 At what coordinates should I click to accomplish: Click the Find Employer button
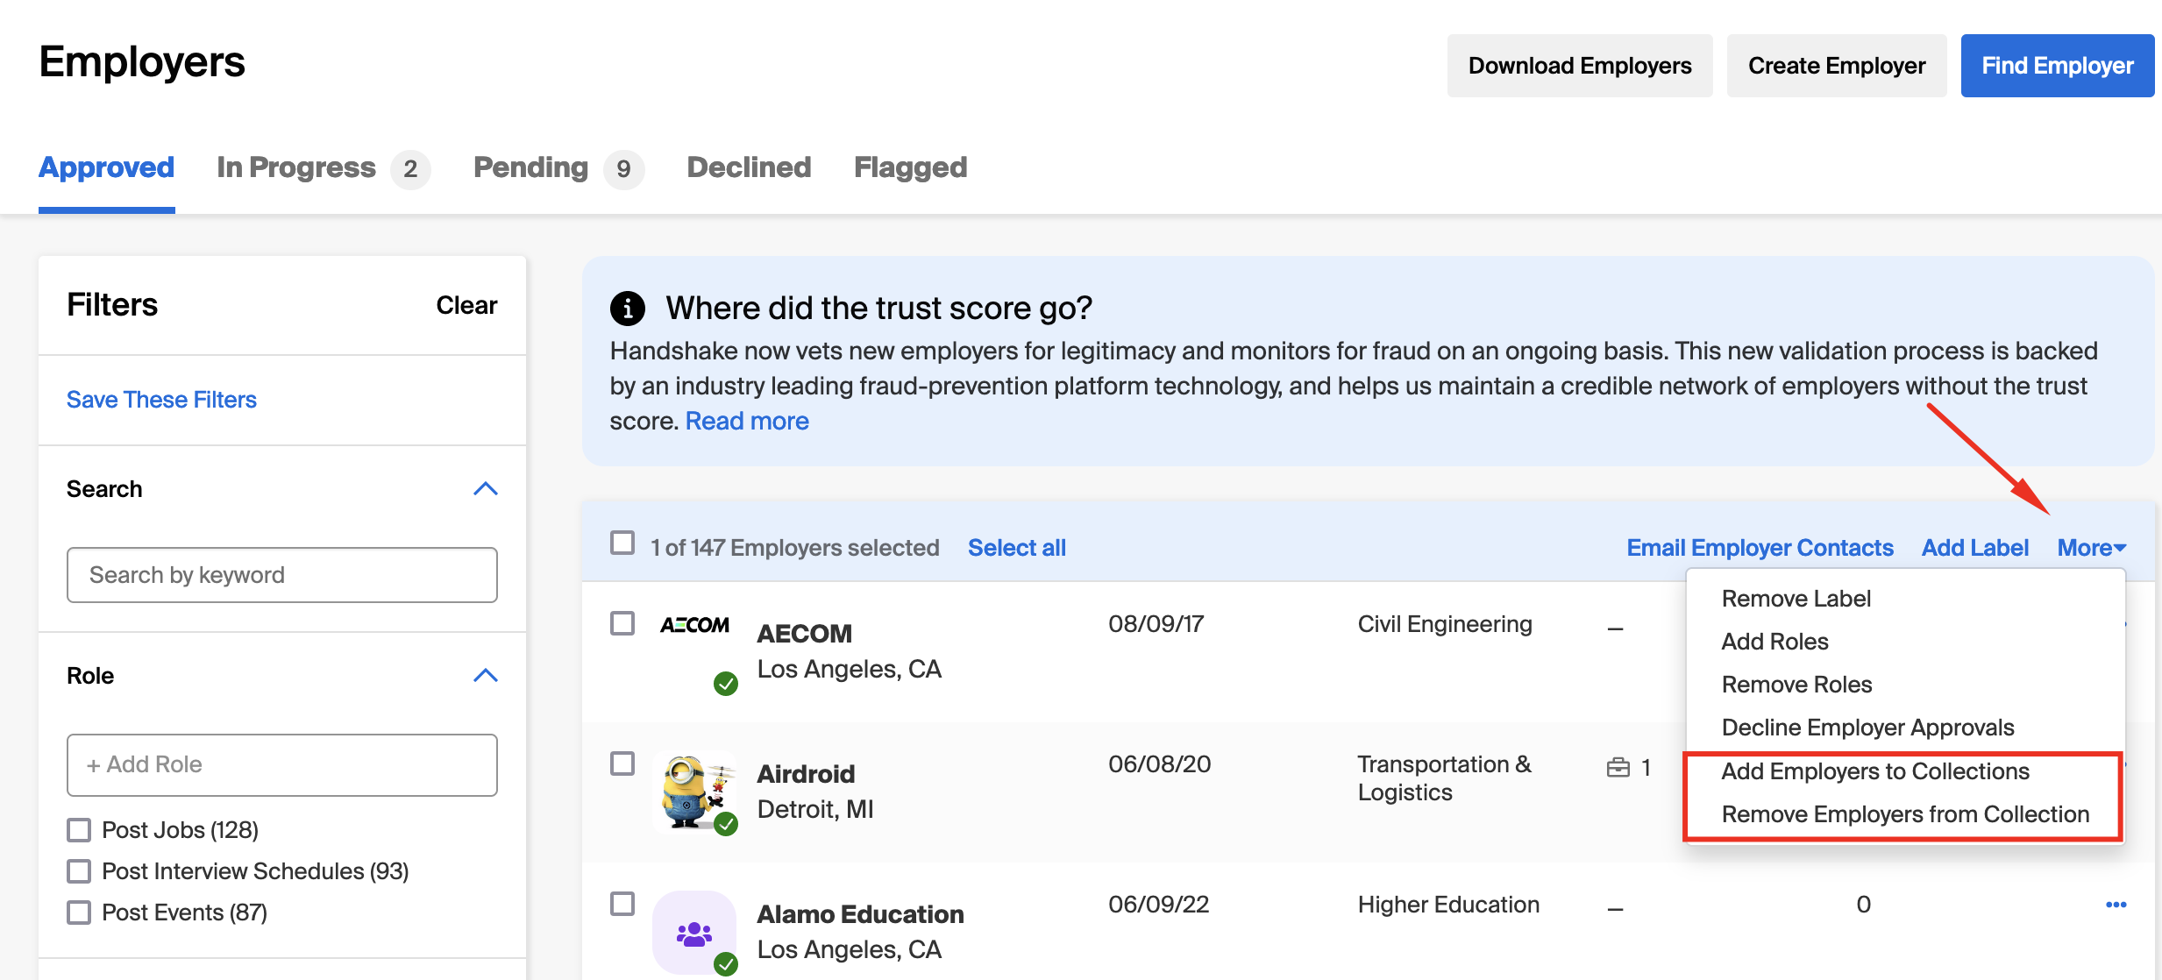coord(2058,66)
